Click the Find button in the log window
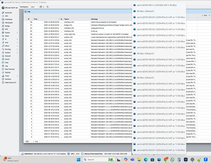The height and width of the screenshot is (163, 211). 204,15
